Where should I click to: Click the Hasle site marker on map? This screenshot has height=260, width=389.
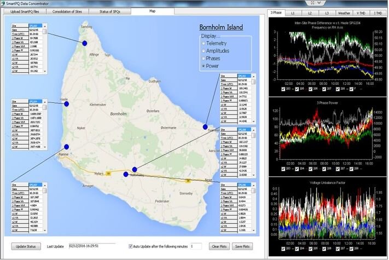click(67, 103)
